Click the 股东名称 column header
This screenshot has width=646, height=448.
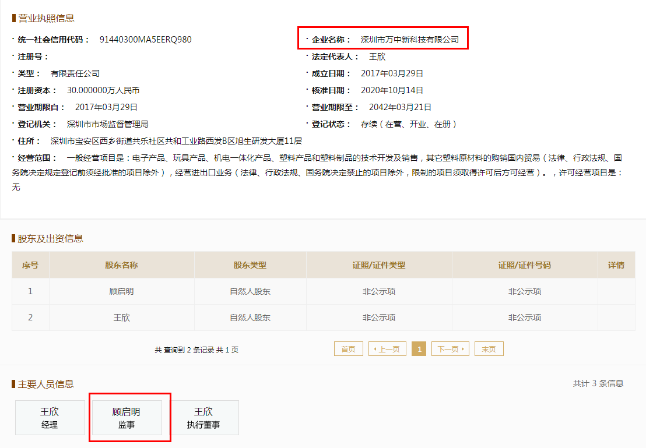coord(122,264)
